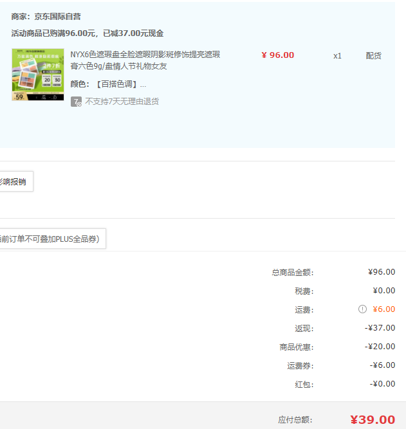Click the 总商品金额 value ¥96.00
This screenshot has width=406, height=429.
382,272
